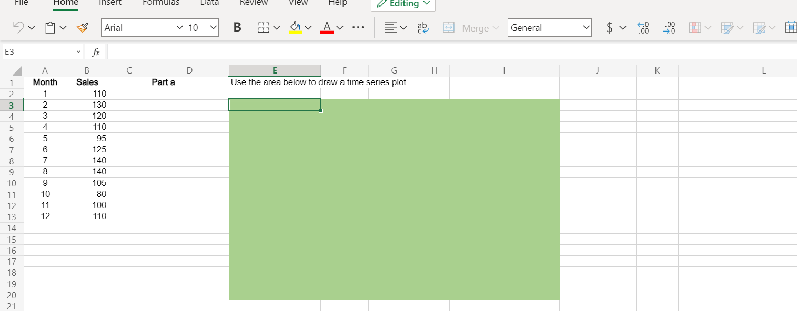Select the Wrap Text icon
This screenshot has height=311, width=797.
422,27
